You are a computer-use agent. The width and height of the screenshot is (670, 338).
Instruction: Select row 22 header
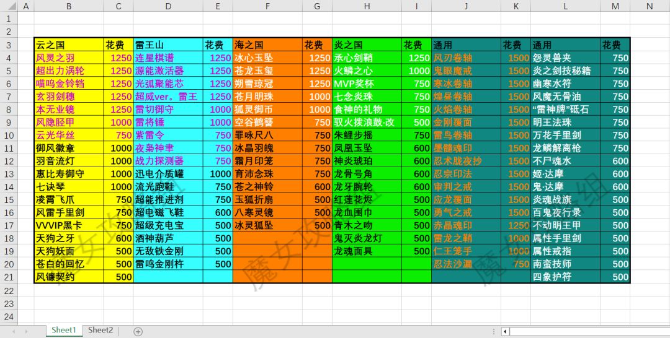click(9, 291)
